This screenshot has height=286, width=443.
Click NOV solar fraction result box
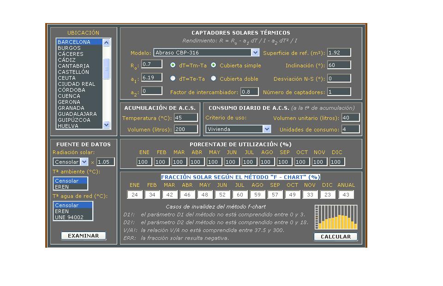click(310, 195)
